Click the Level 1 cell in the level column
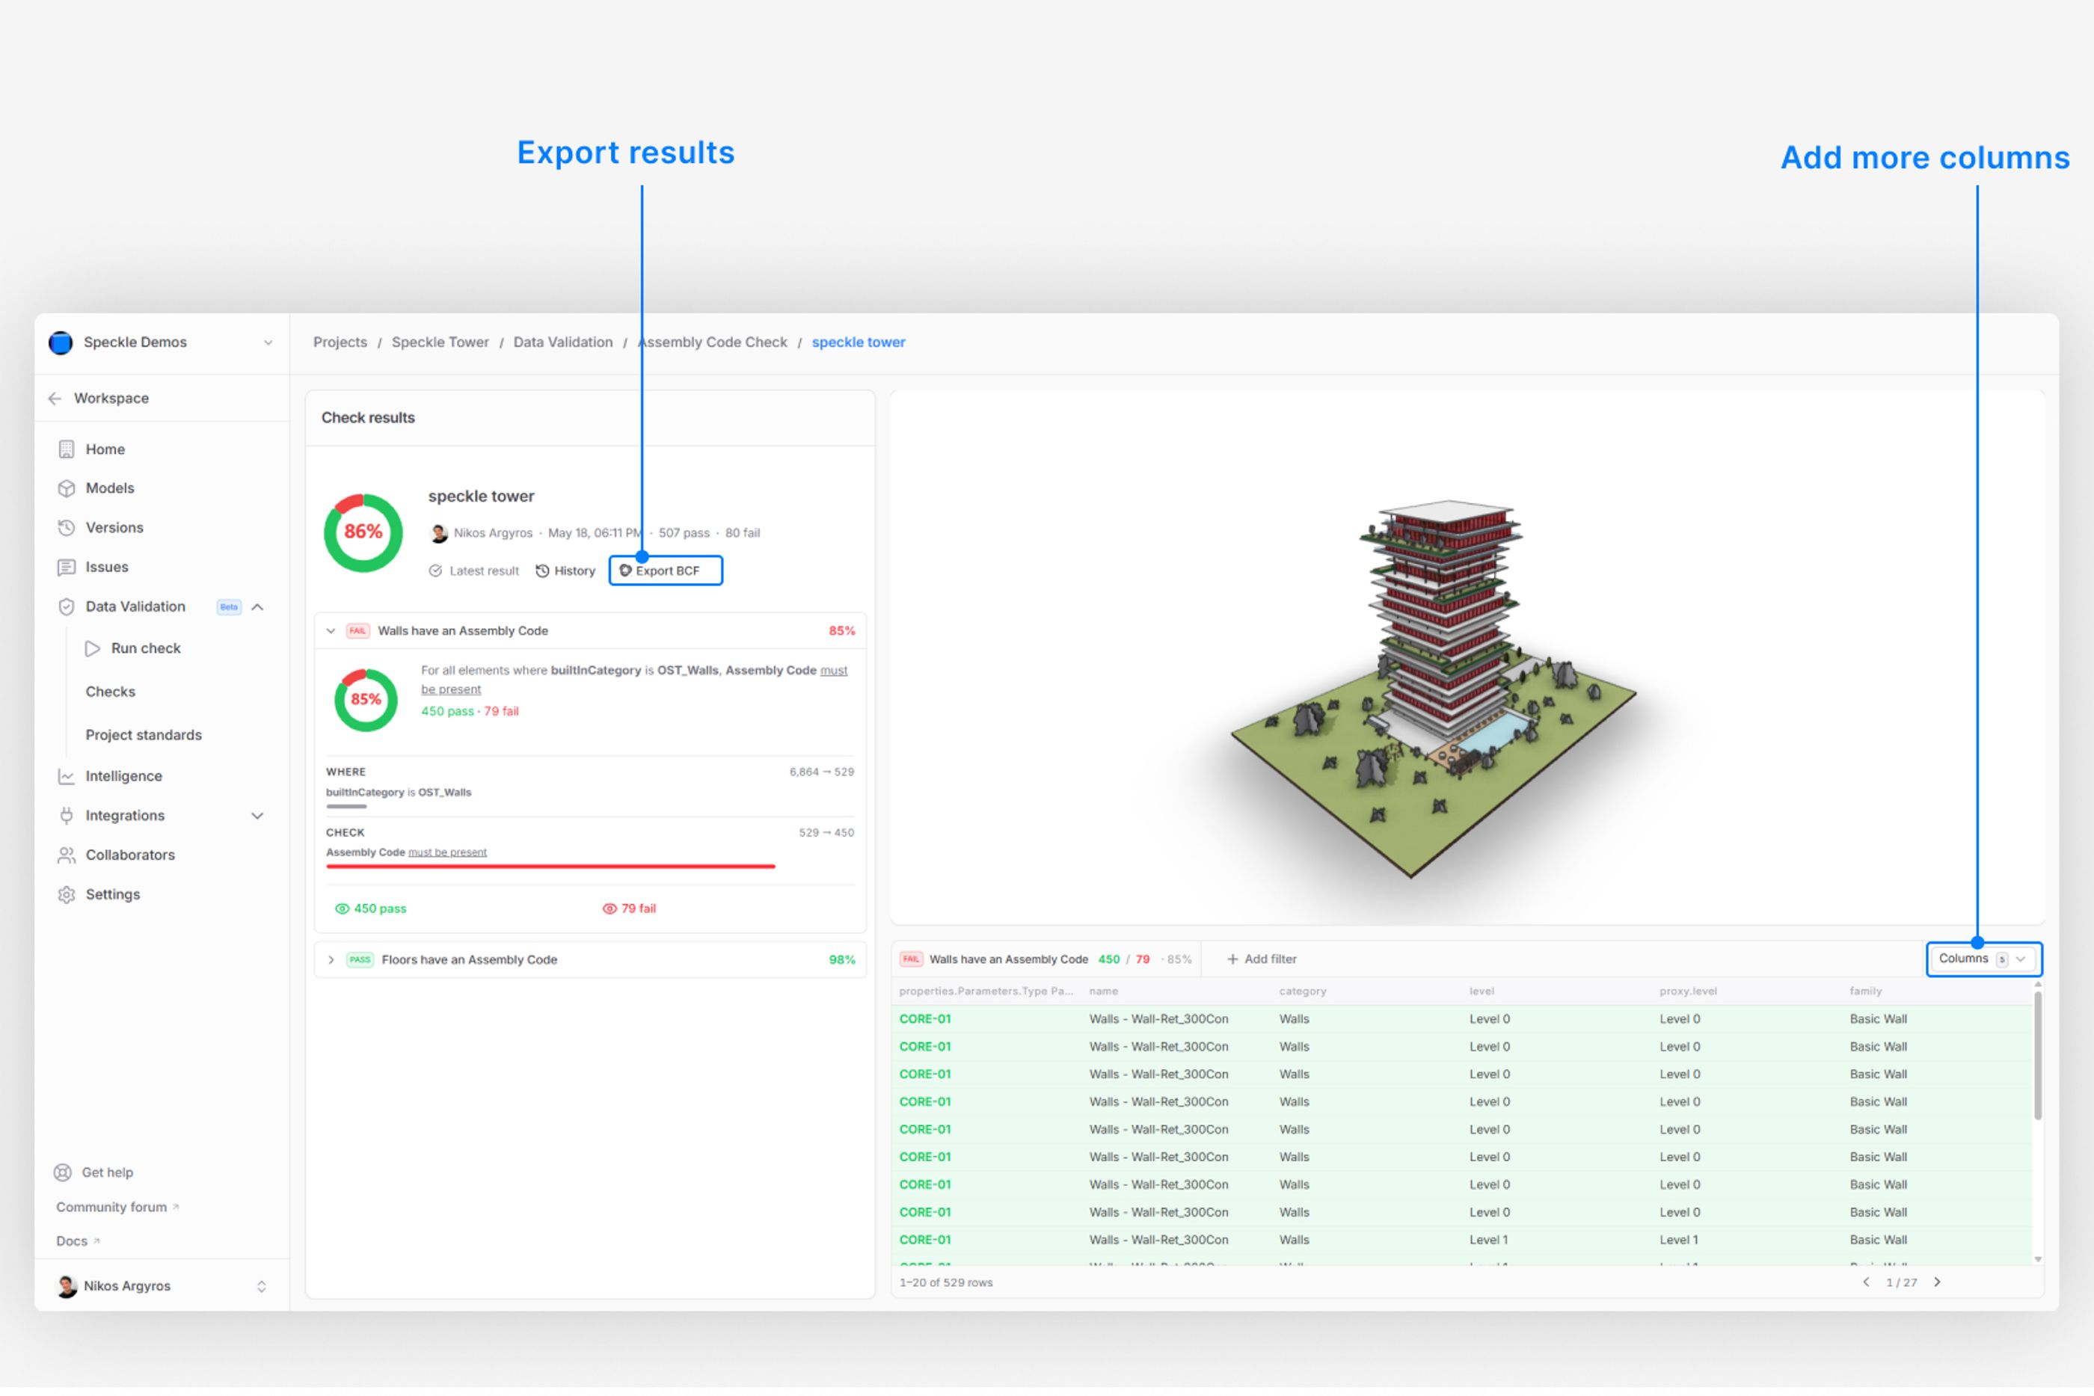The image size is (2094, 1396). [1488, 1240]
